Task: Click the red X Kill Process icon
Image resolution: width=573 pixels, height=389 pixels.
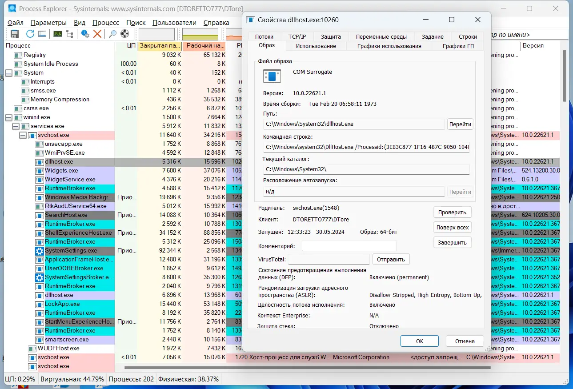Action: click(x=97, y=34)
